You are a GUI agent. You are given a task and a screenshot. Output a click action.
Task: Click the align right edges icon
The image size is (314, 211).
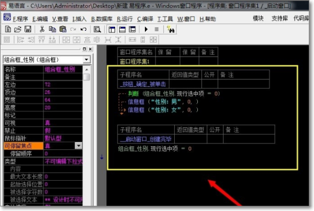click(x=31, y=40)
